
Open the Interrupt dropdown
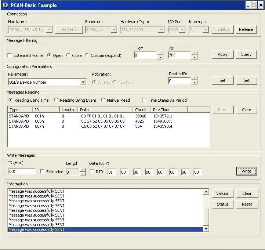[206, 30]
